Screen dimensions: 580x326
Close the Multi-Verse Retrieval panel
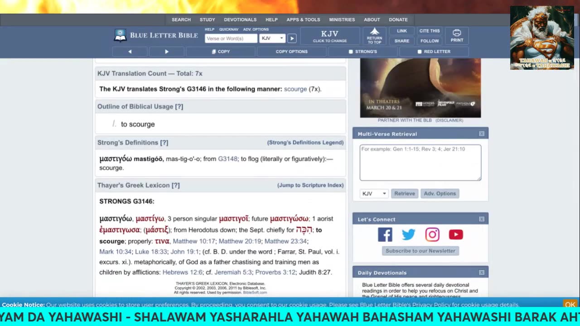tap(482, 134)
